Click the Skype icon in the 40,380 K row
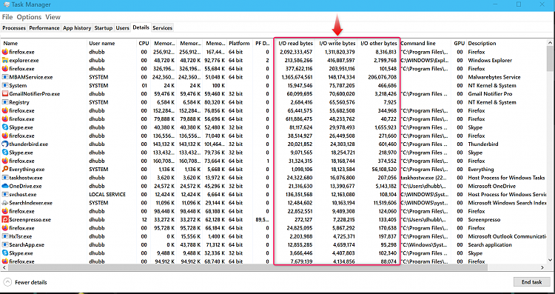The height and width of the screenshot is (294, 555). [x=5, y=127]
